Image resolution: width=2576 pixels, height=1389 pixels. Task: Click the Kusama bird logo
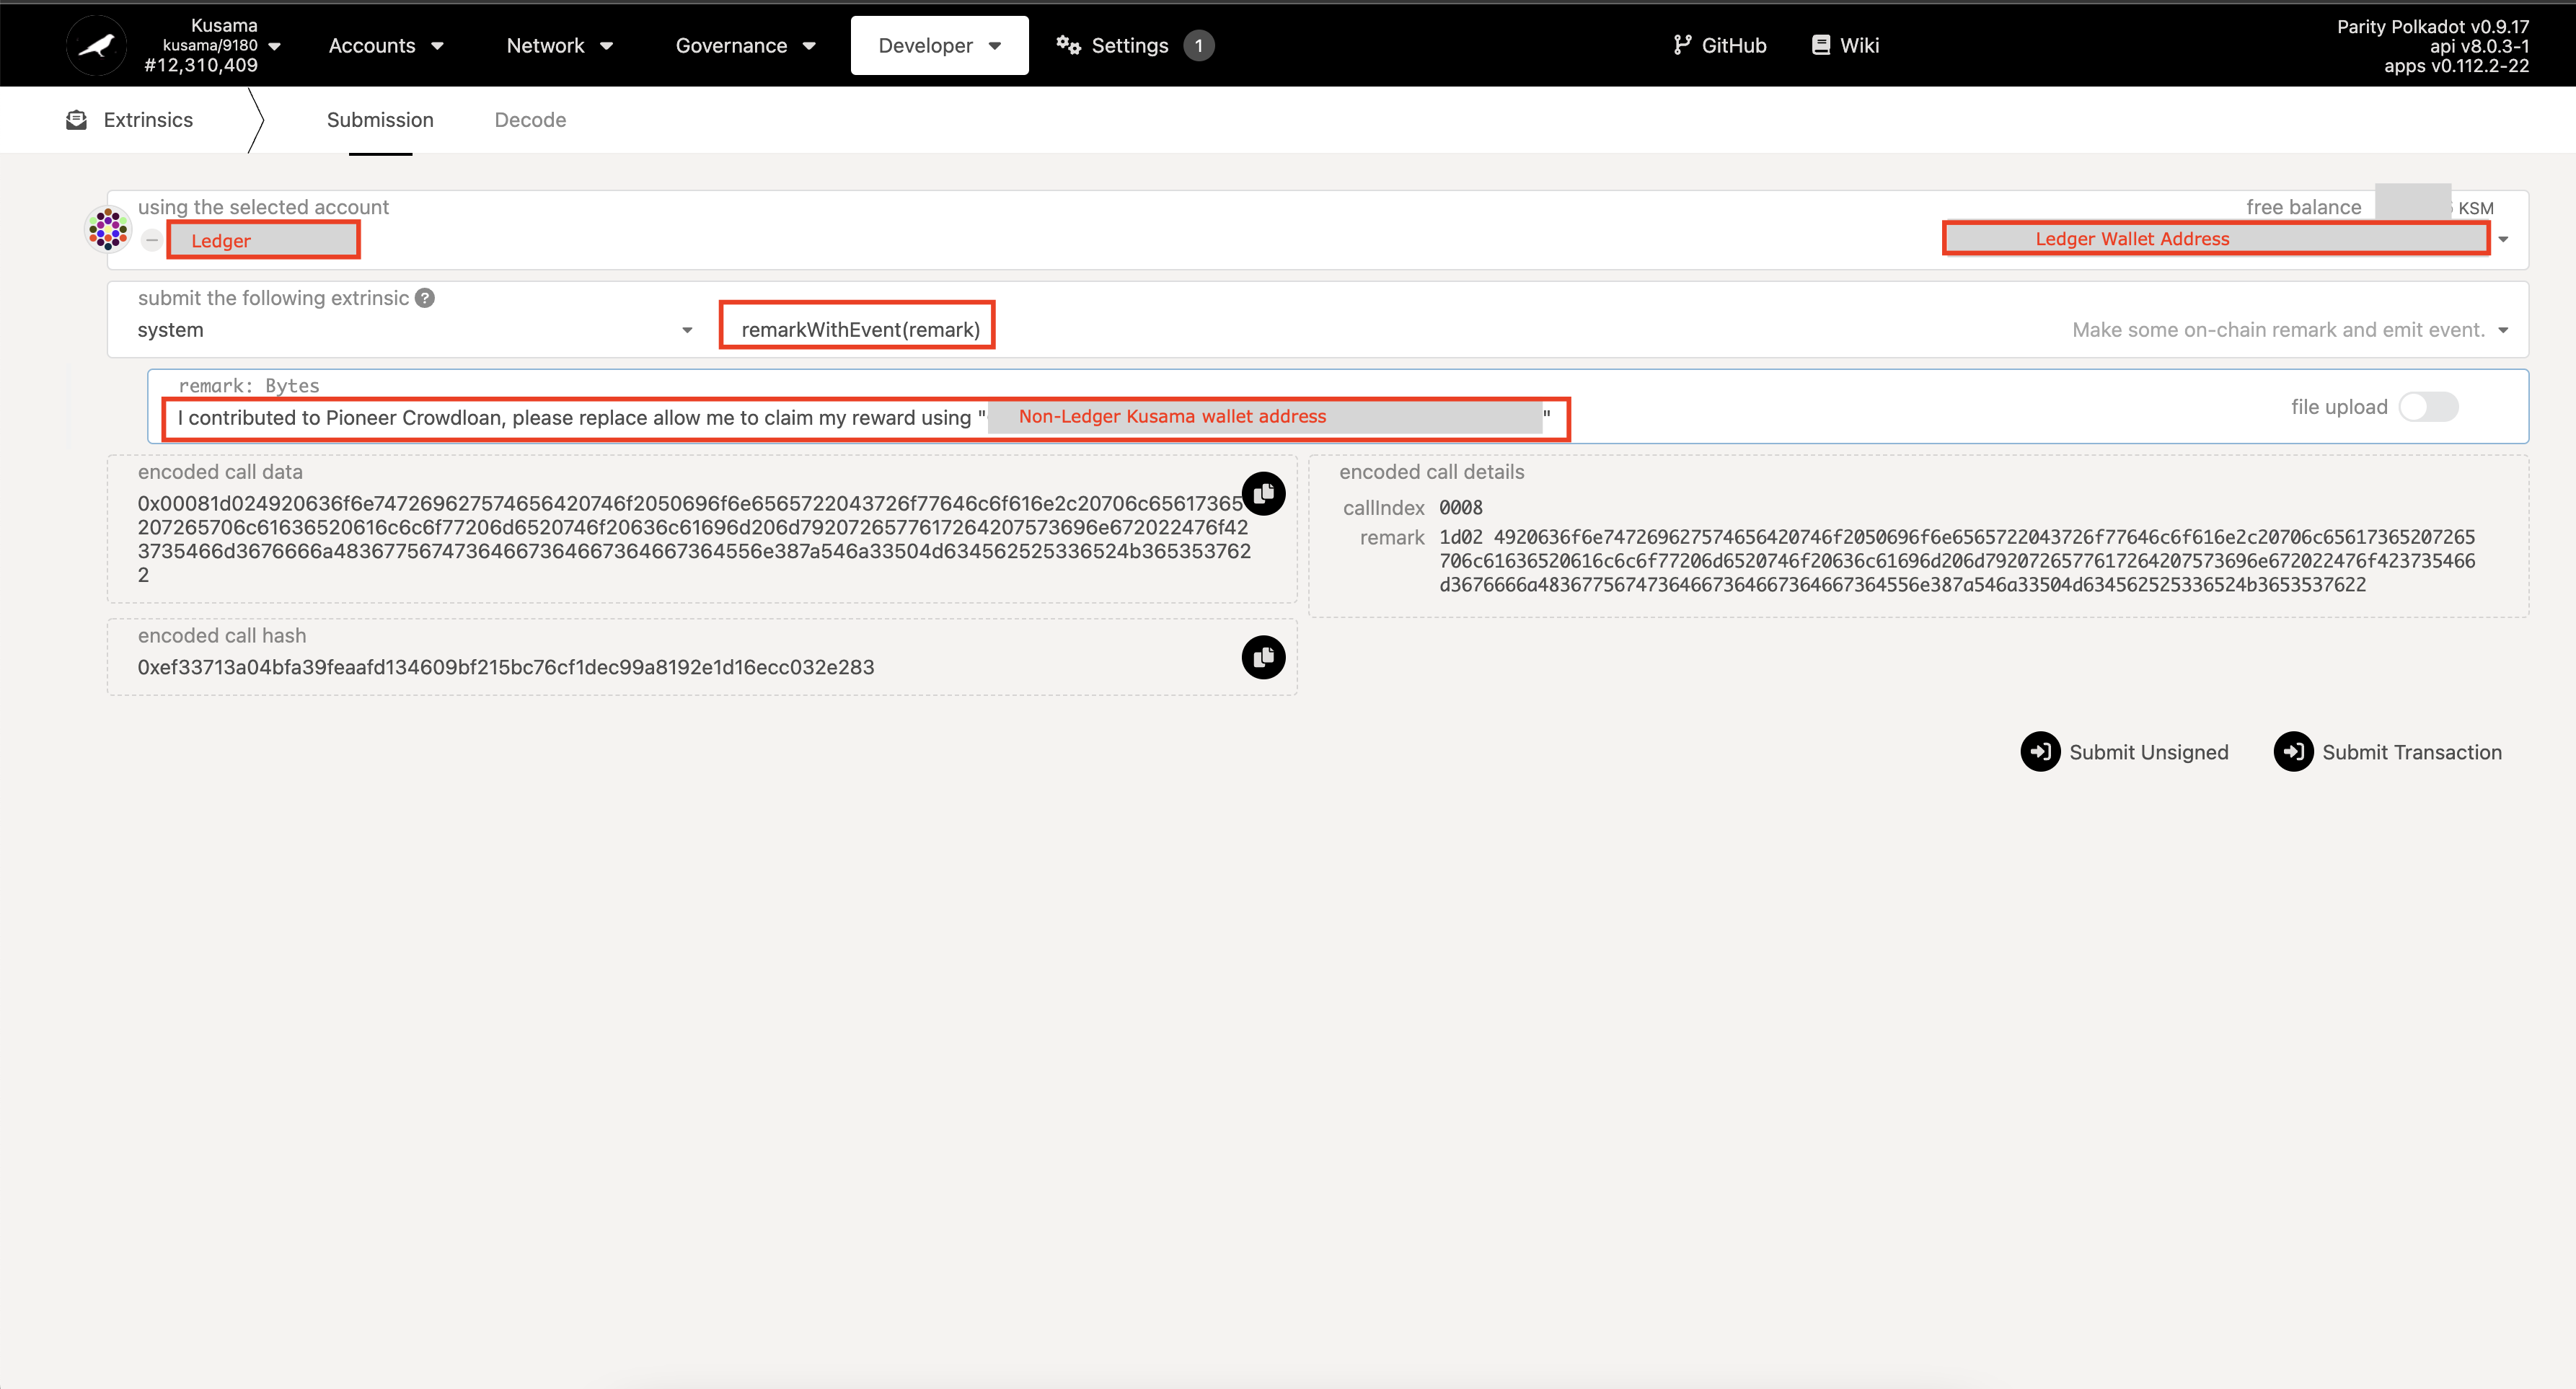(97, 45)
